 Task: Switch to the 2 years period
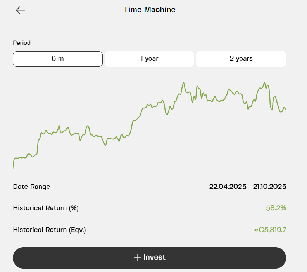[241, 59]
